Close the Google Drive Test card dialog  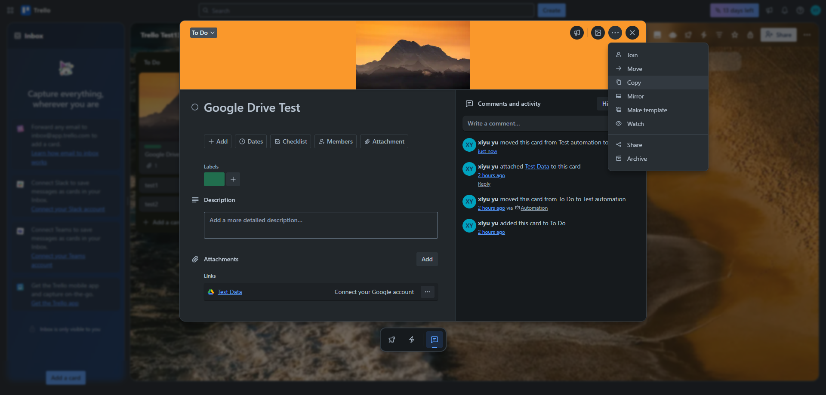tap(632, 33)
